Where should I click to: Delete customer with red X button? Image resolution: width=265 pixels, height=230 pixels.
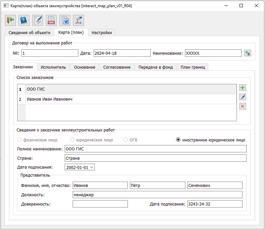pos(243,106)
